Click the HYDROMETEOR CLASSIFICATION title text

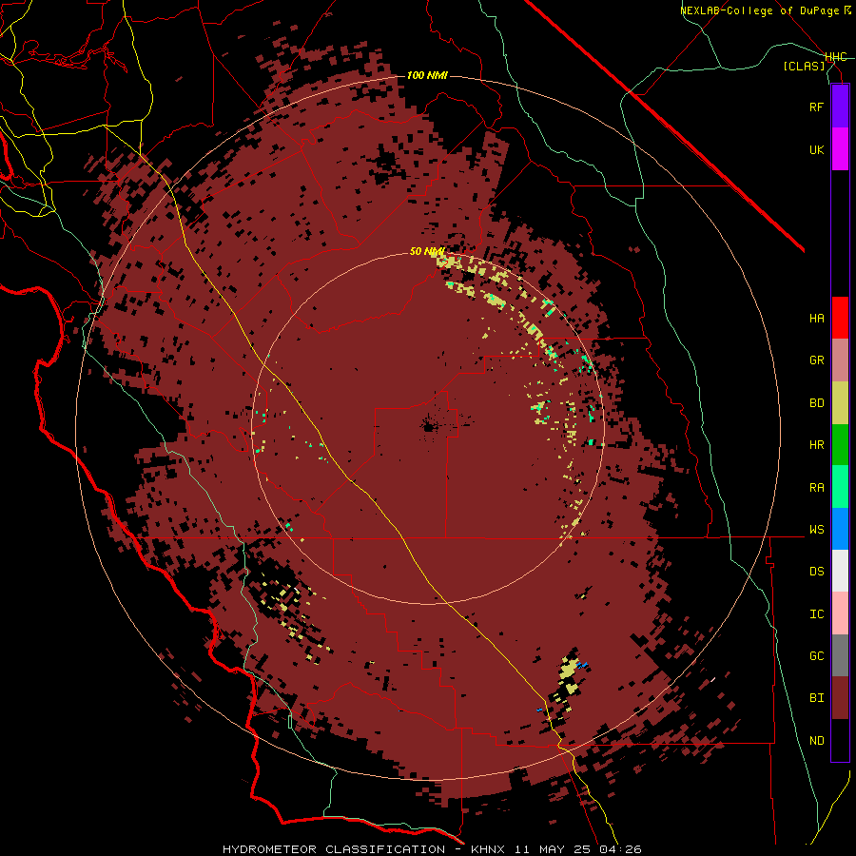pos(334,849)
